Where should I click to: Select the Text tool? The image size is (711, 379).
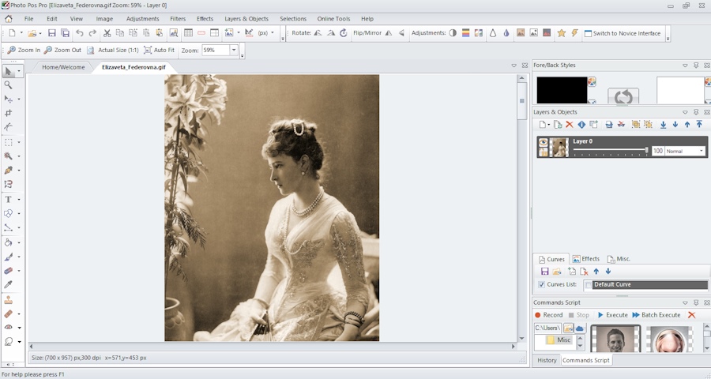click(x=9, y=199)
